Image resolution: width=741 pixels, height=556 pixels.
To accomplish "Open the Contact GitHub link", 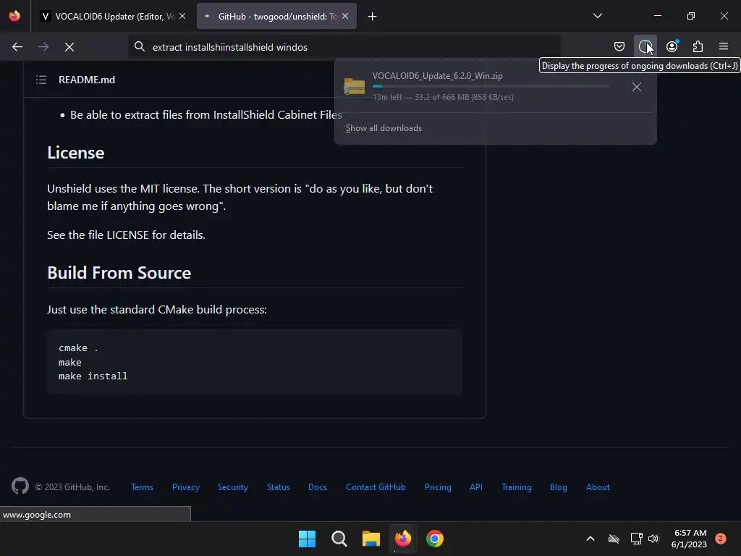I will [x=376, y=487].
